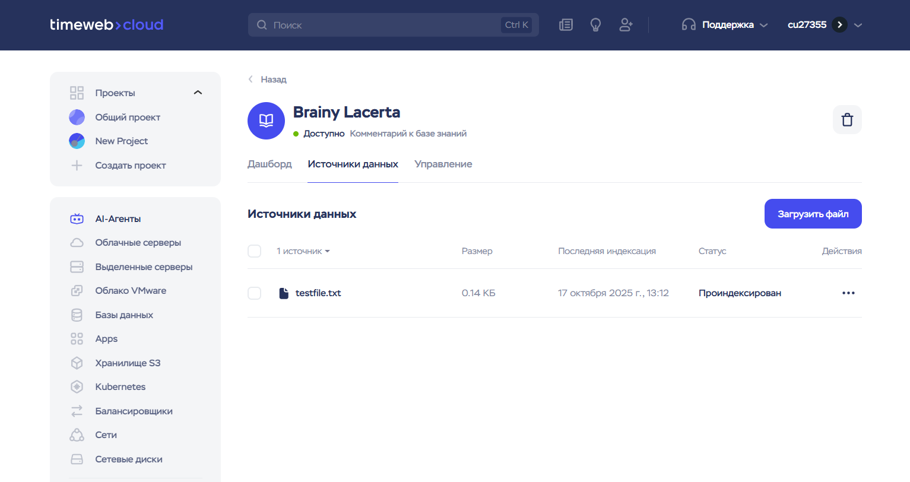Screen dimensions: 910x482
Task: Go to Хранилище S3 in sidebar
Action: (x=128, y=363)
